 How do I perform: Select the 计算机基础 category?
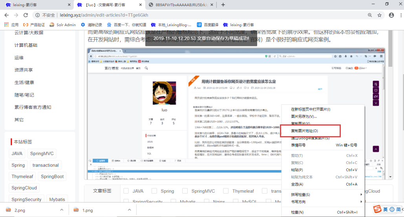coord(26,45)
